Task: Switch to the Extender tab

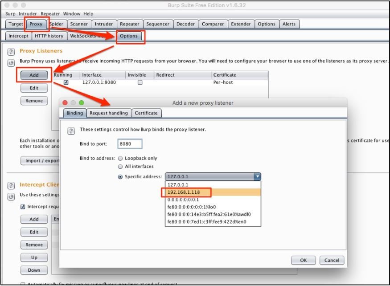Action: [241, 24]
